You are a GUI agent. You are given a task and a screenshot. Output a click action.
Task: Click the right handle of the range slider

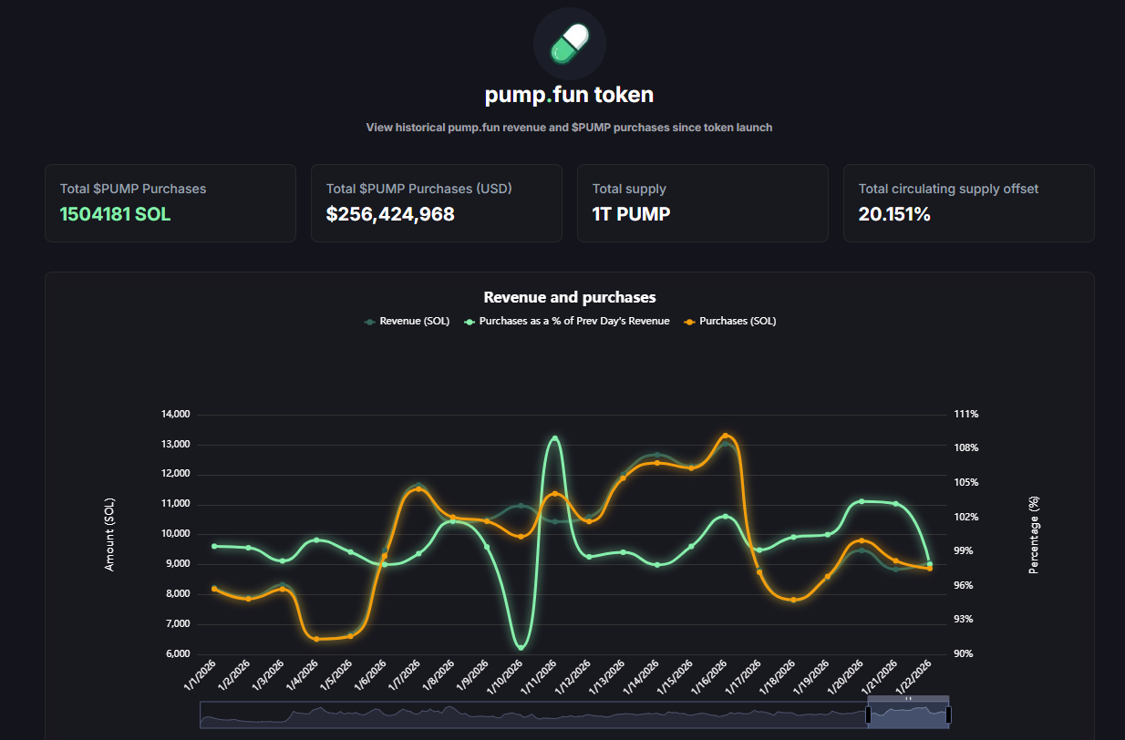948,714
